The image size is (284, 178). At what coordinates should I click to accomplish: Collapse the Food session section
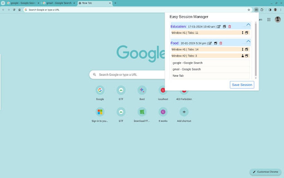pos(249,41)
